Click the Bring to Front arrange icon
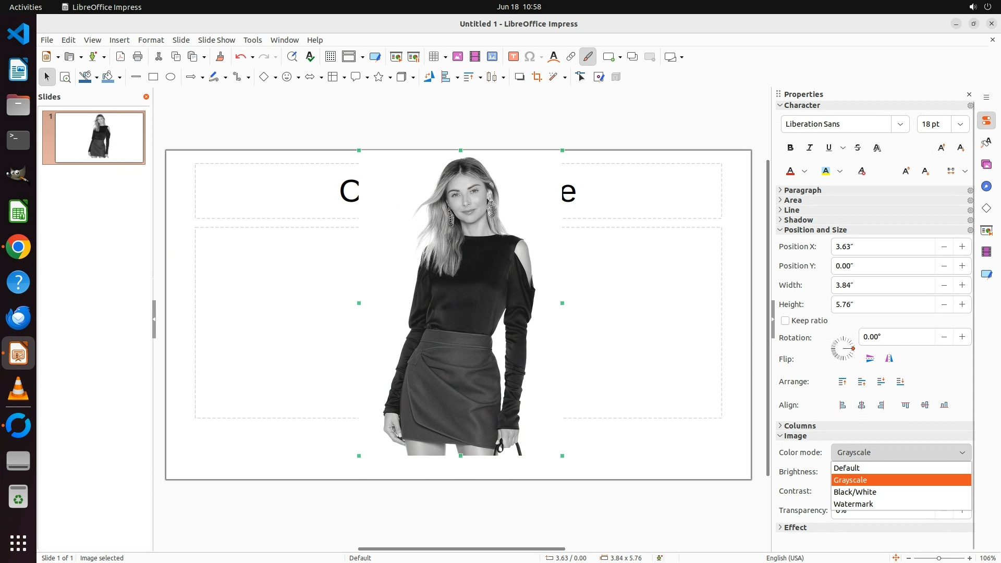1001x563 pixels. (x=843, y=382)
